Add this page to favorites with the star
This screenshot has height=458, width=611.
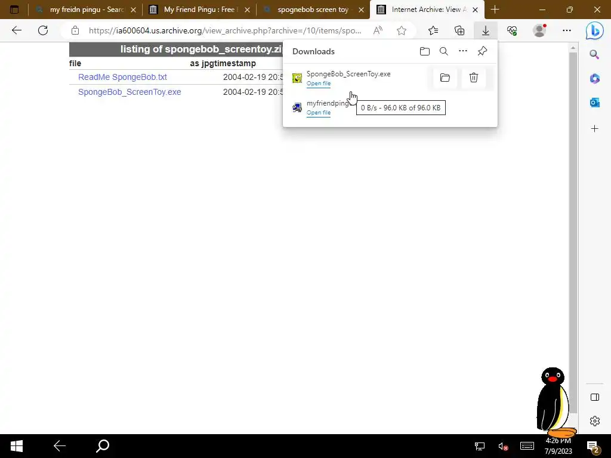coord(402,30)
